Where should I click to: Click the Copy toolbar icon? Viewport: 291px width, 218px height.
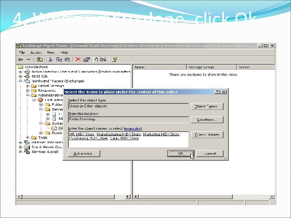(59, 59)
